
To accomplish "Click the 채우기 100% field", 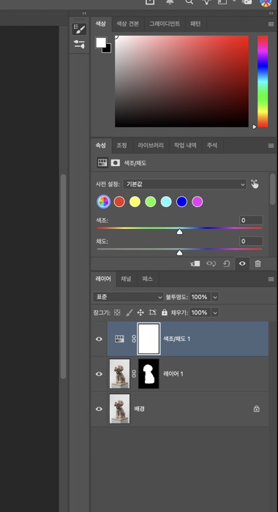I will (200, 312).
